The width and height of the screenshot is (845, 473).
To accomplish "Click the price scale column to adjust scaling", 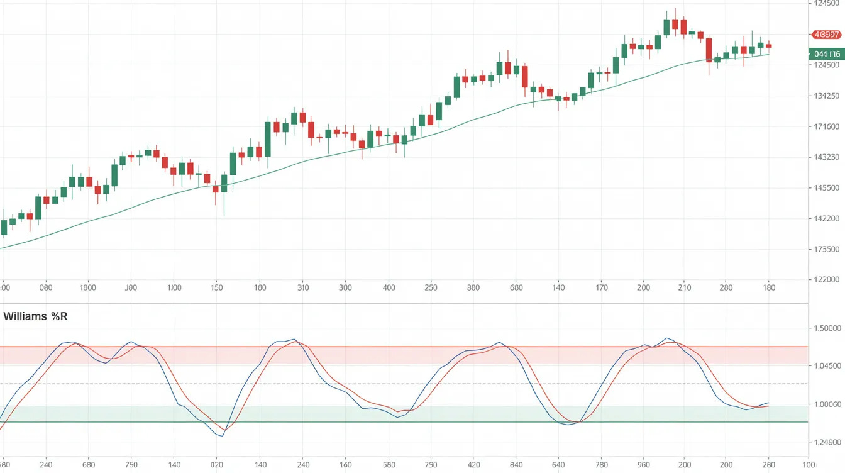I will [826, 157].
